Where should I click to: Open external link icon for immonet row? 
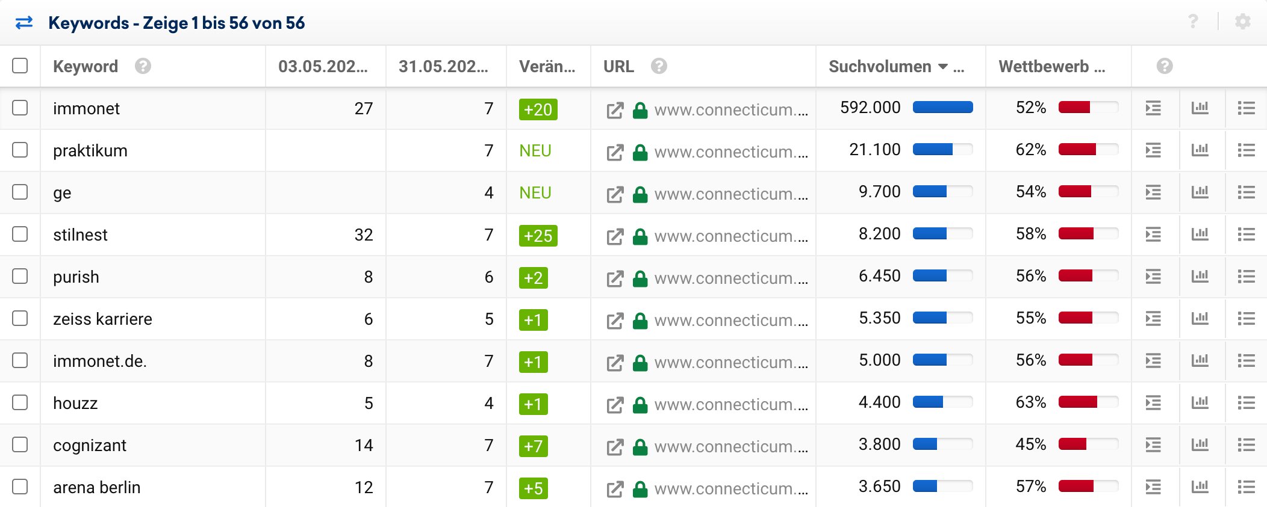point(615,110)
